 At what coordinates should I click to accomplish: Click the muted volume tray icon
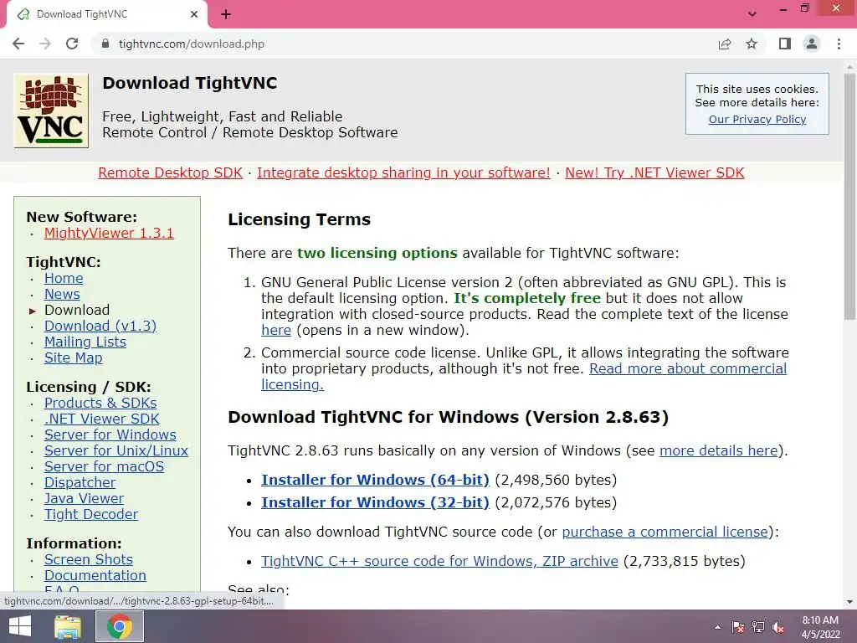(778, 627)
